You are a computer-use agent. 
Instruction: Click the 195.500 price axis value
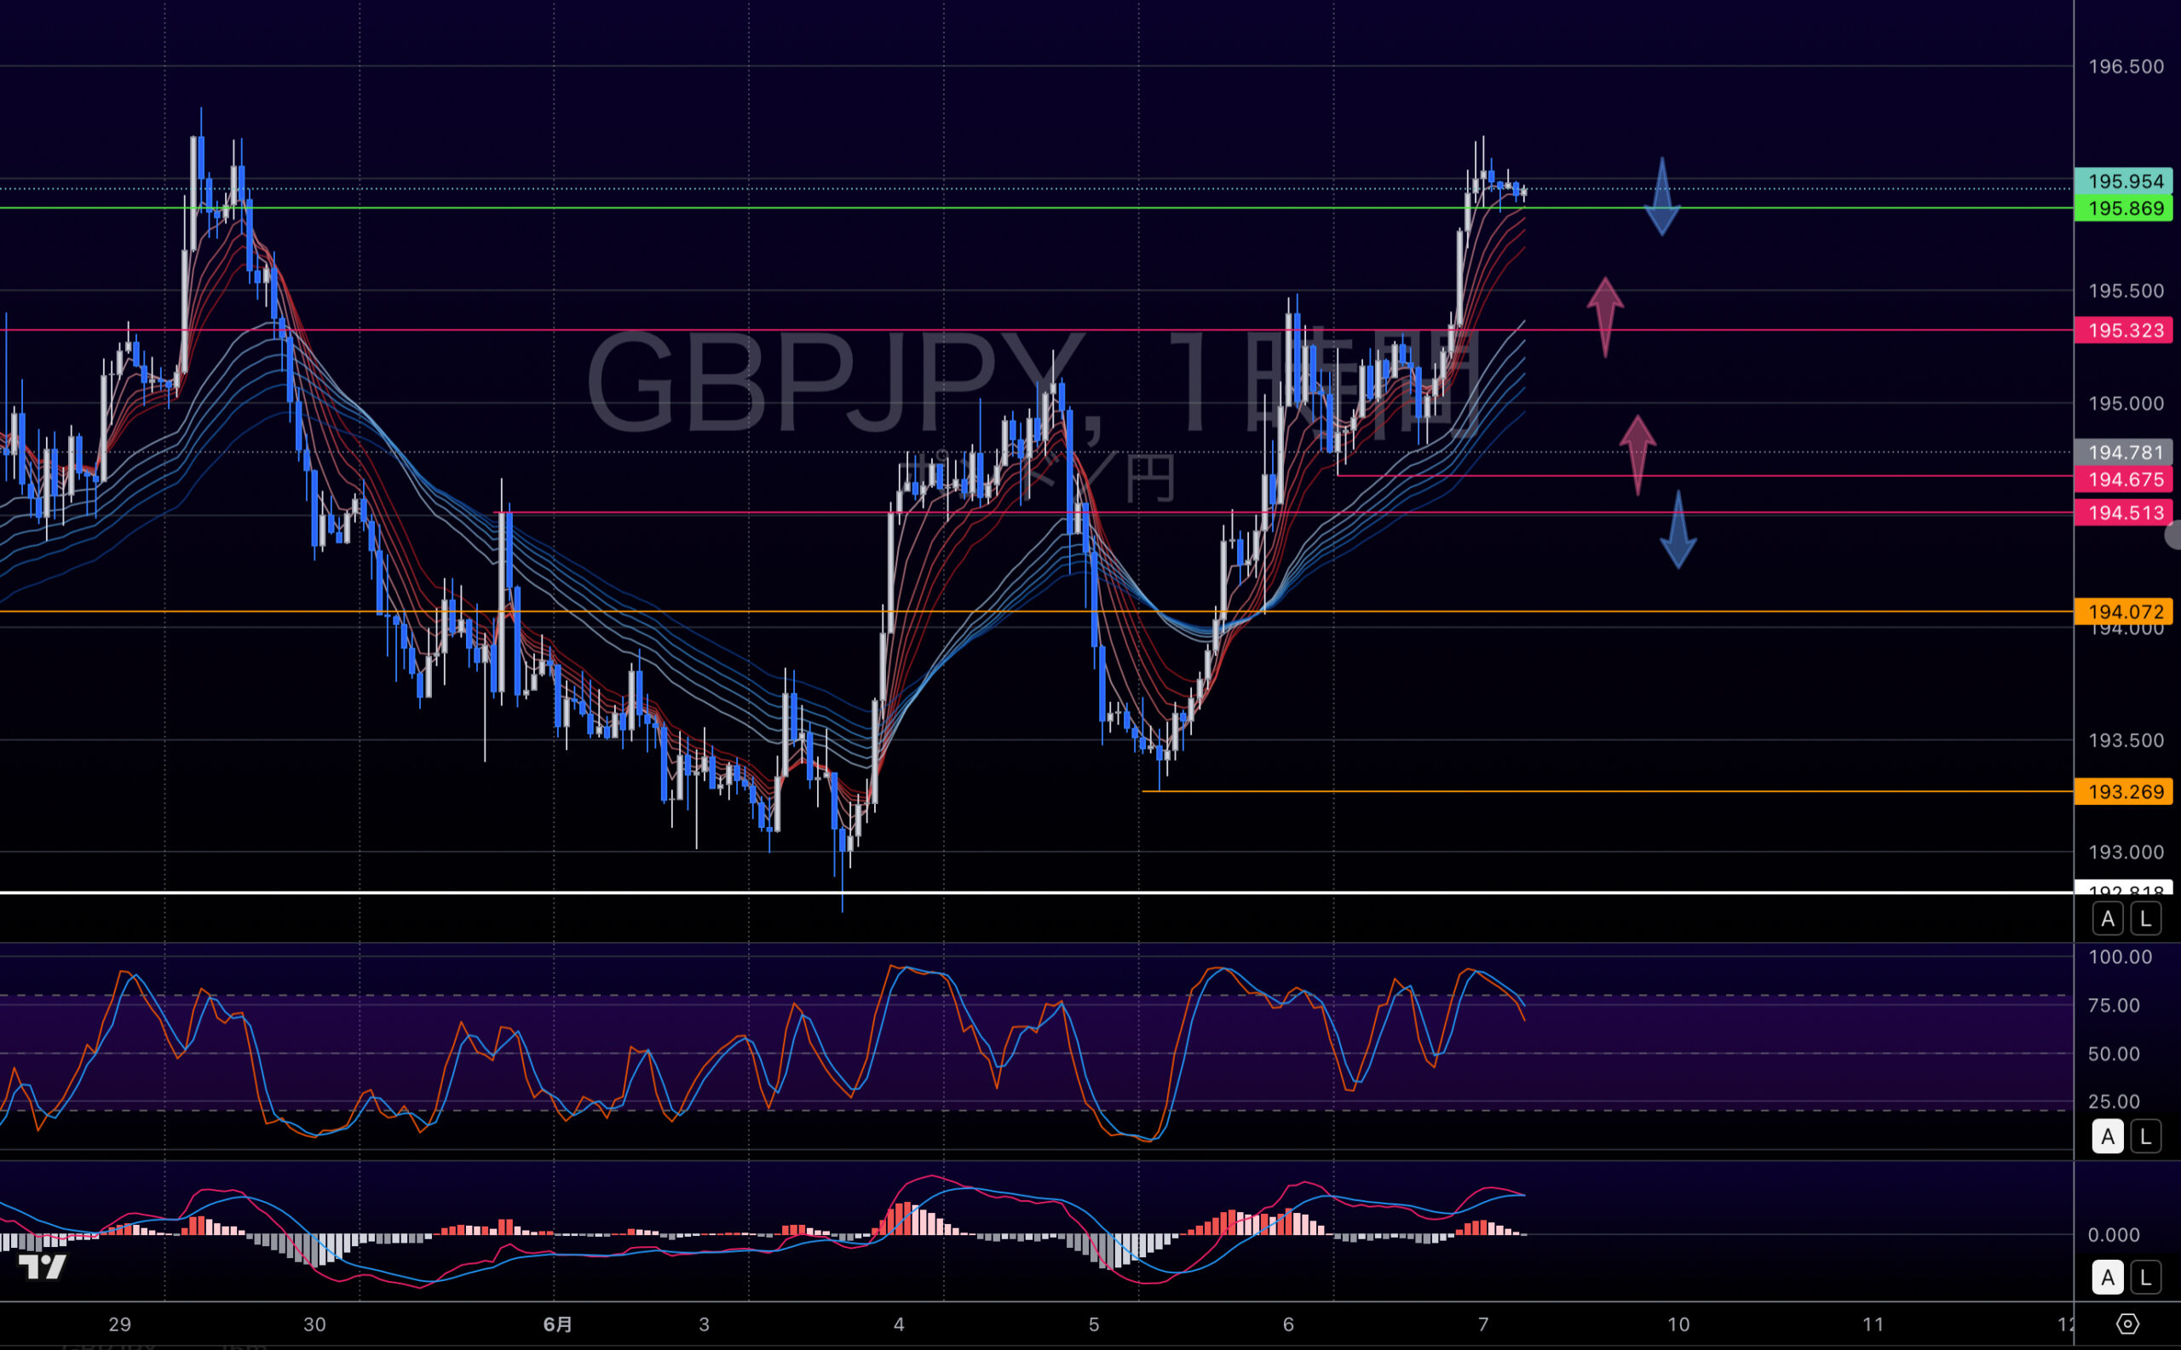point(2126,291)
